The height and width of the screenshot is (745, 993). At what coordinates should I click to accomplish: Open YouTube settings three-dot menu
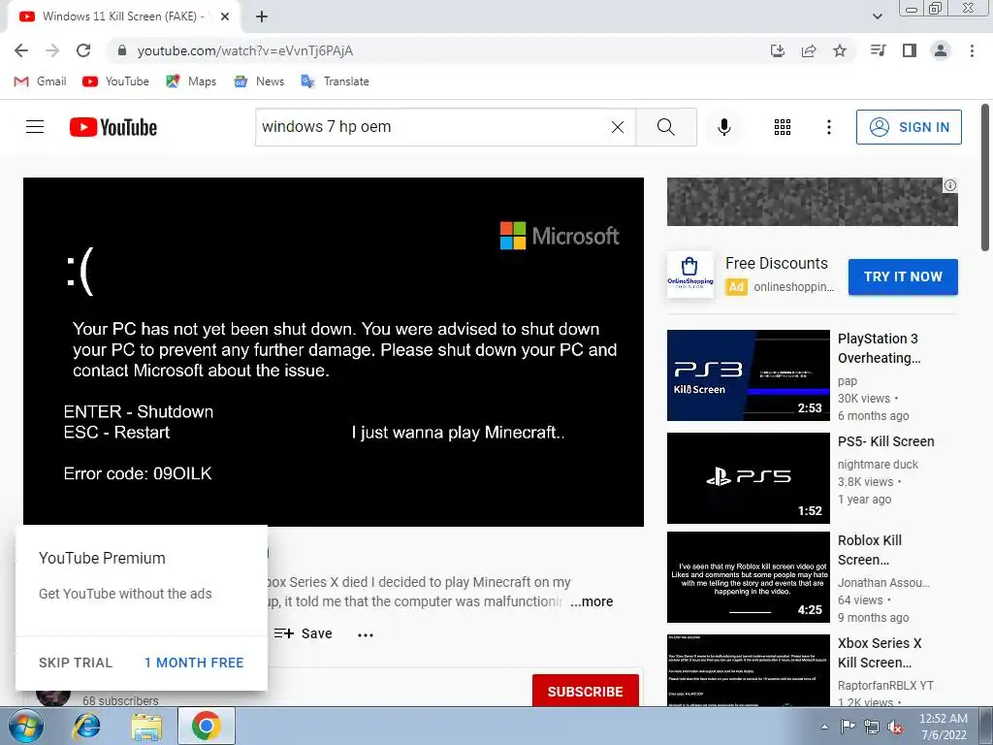pos(828,127)
